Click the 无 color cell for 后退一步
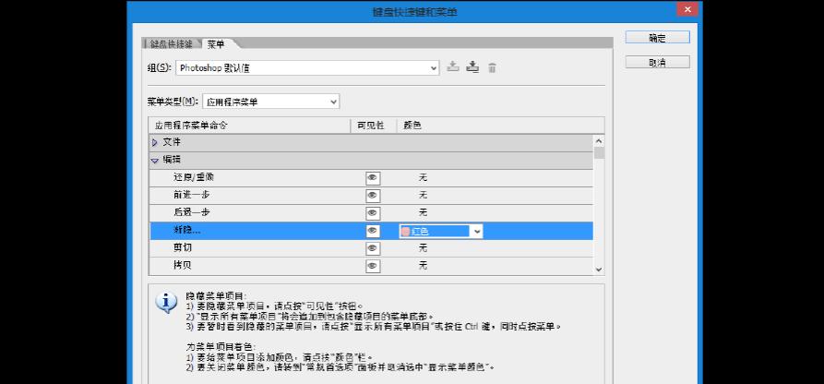 (423, 213)
